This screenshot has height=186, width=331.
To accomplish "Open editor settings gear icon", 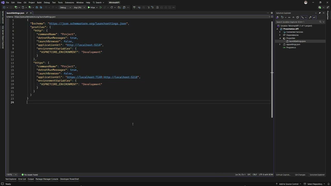I will pos(272,13).
